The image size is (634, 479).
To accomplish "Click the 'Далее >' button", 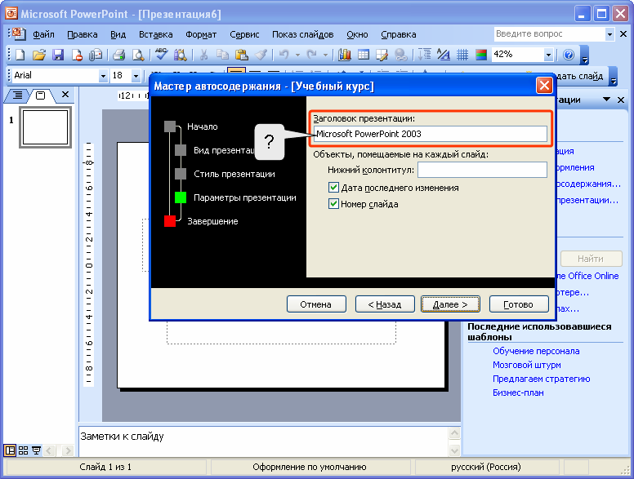I will tap(450, 304).
